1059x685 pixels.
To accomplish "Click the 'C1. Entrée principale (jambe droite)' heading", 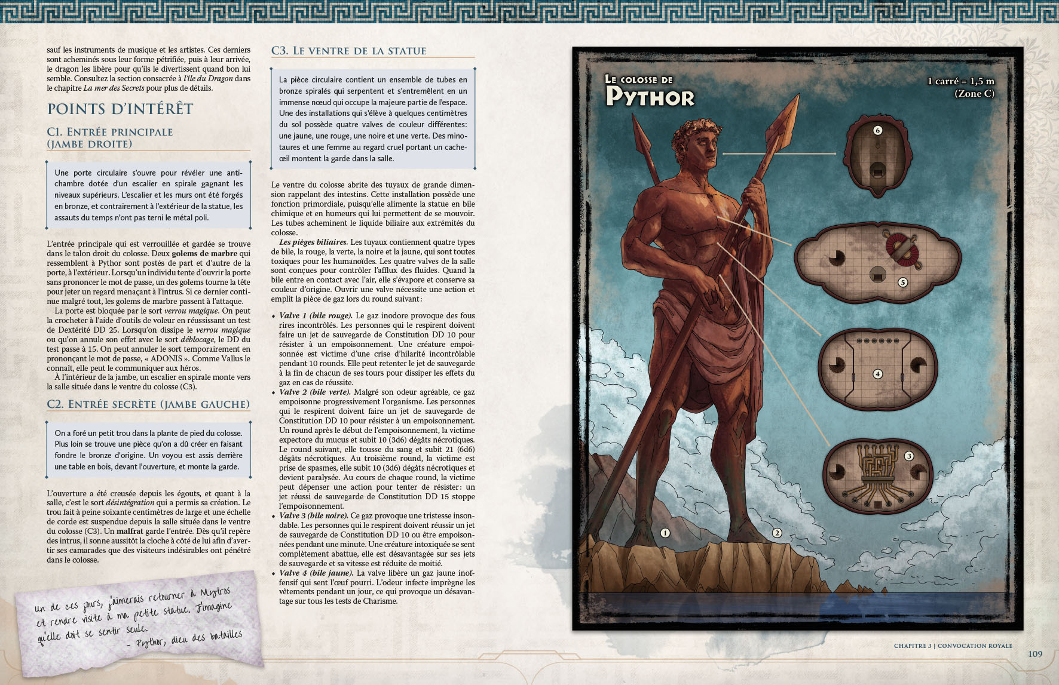I will 110,137.
